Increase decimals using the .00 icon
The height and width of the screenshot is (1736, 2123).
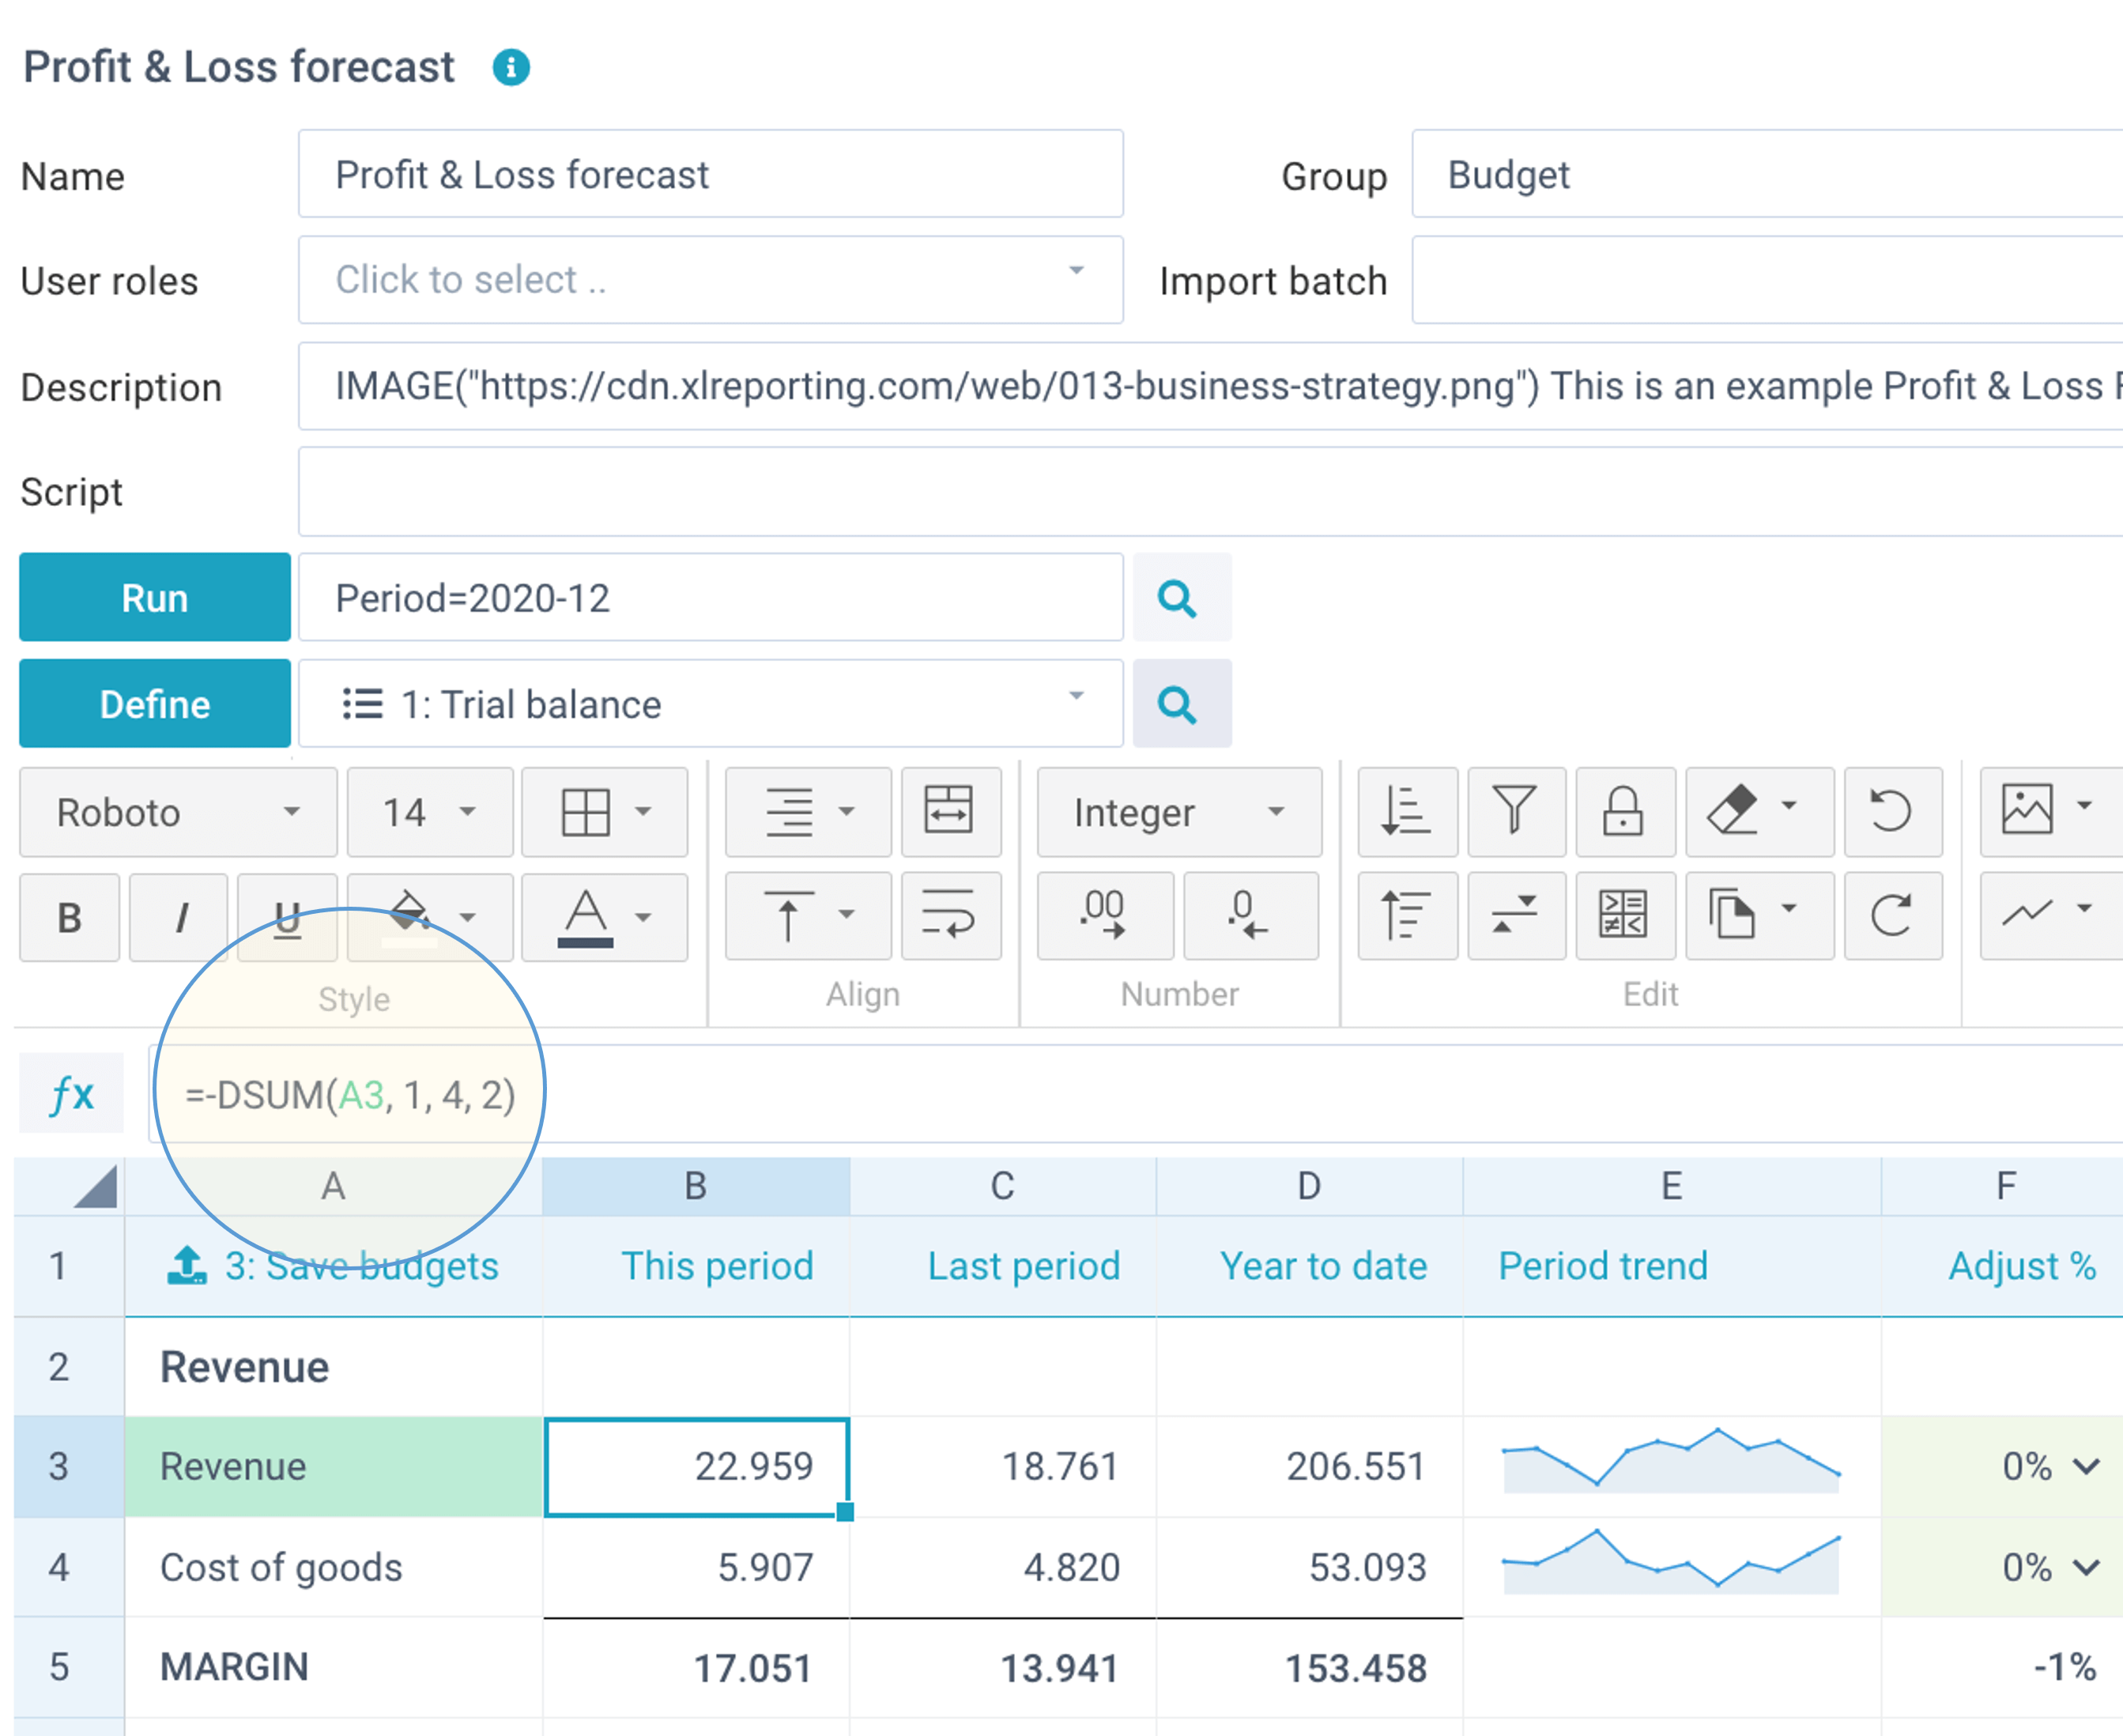pyautogui.click(x=1104, y=916)
